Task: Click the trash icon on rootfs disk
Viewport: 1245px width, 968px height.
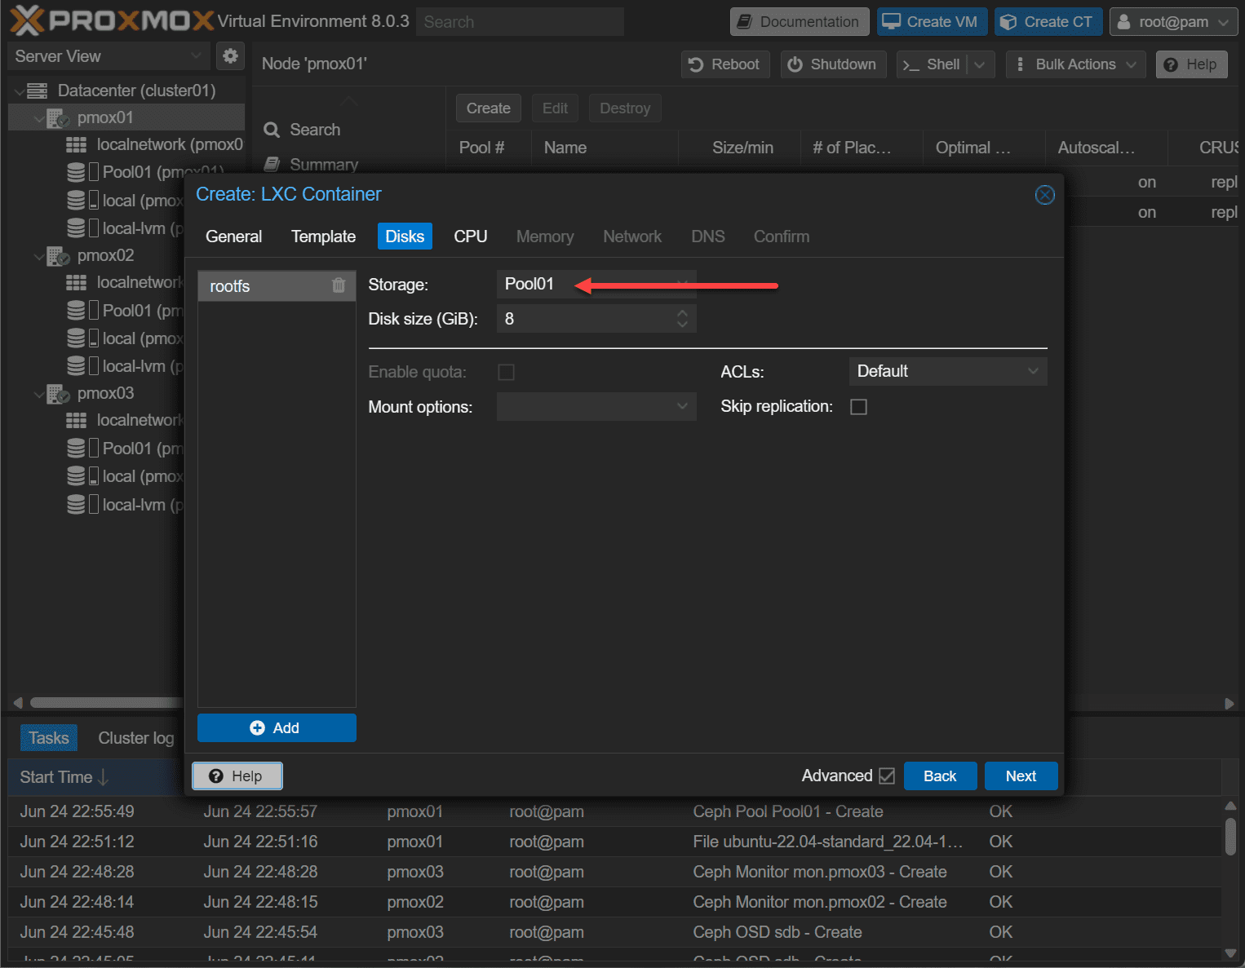Action: (339, 285)
